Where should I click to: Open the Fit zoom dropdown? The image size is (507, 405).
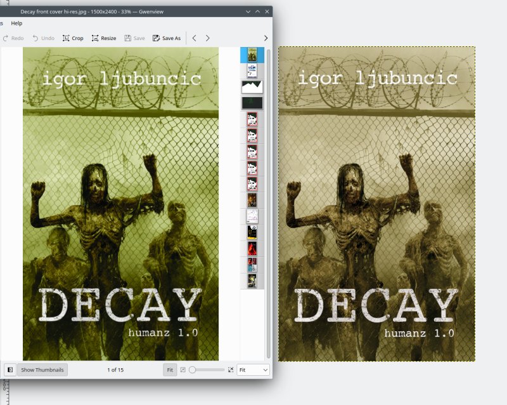point(253,369)
